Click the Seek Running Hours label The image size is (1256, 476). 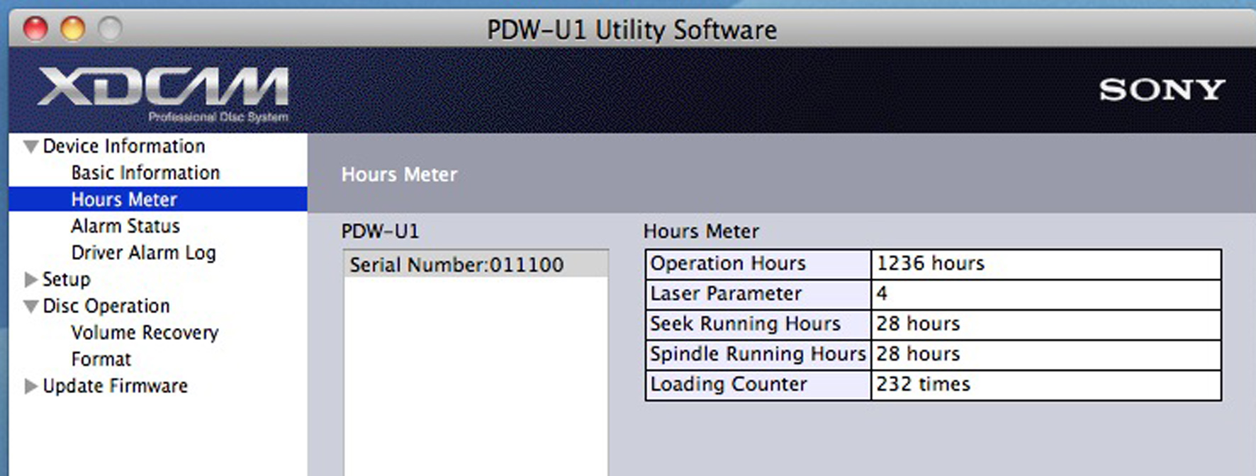[x=758, y=324]
